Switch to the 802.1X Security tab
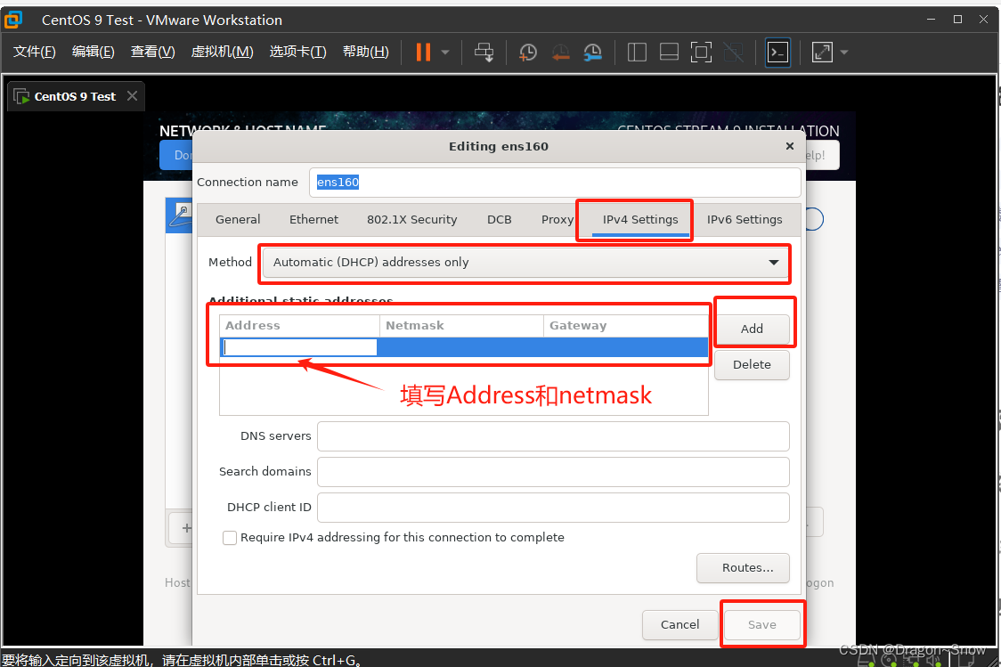This screenshot has width=1001, height=667. click(411, 220)
